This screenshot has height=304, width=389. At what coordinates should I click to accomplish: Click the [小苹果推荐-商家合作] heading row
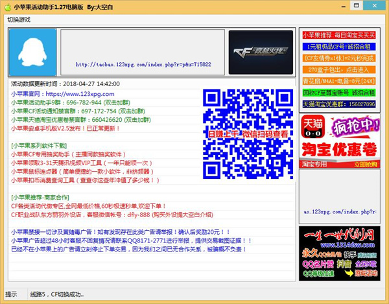coord(40,198)
